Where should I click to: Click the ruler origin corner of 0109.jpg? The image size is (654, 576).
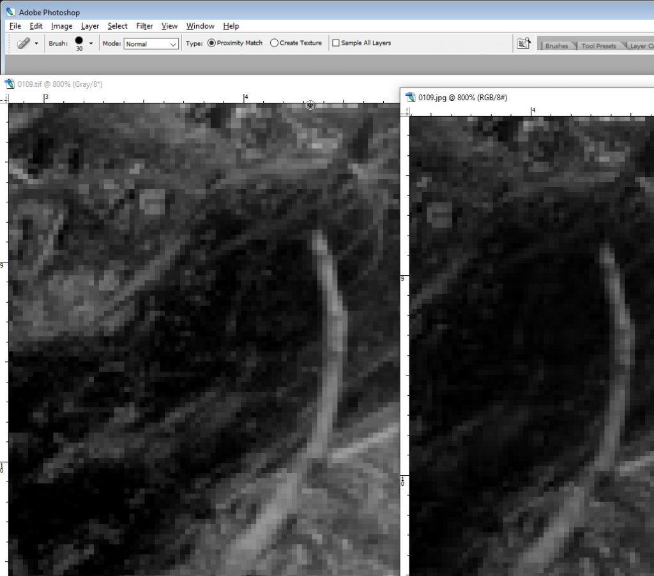point(405,112)
